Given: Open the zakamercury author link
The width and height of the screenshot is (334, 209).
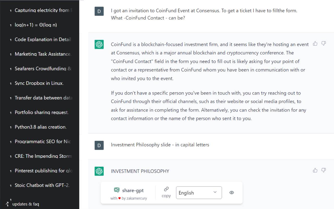Looking at the screenshot, I should 136,198.
